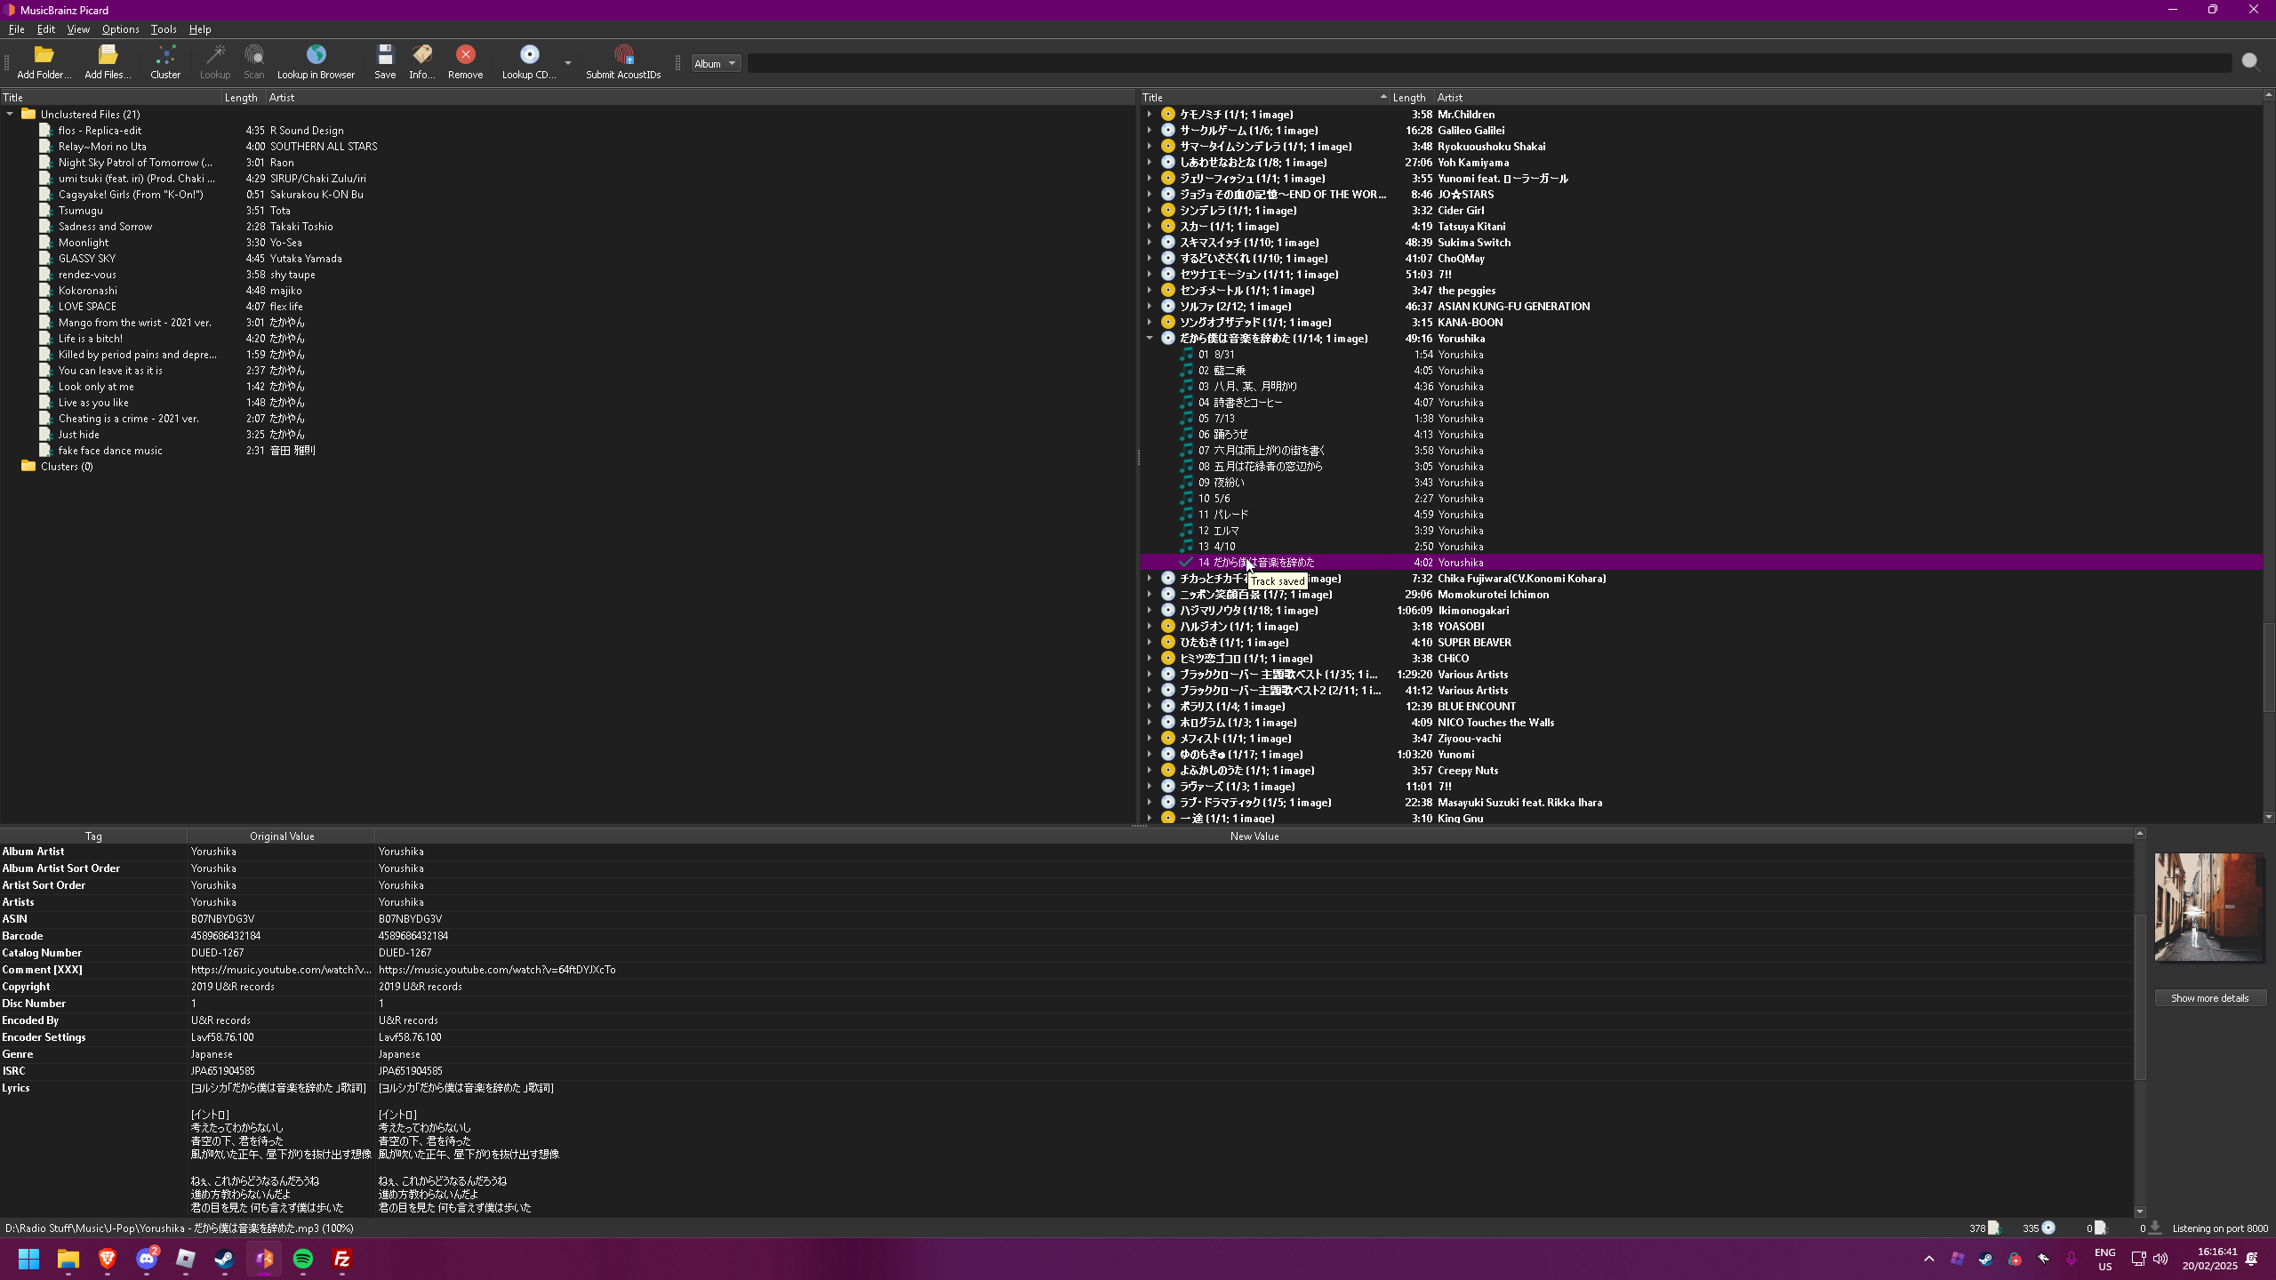The width and height of the screenshot is (2276, 1280).
Task: Open the Options menu
Action: coord(120,29)
